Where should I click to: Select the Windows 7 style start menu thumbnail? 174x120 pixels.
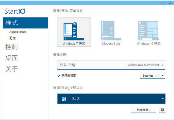click(74, 32)
